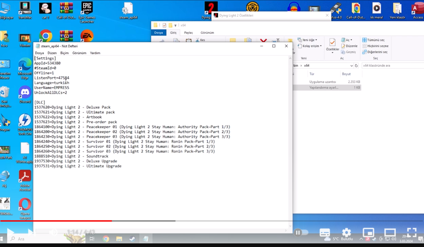Toggle video subtitles button
The image size is (424, 247).
pos(325,233)
